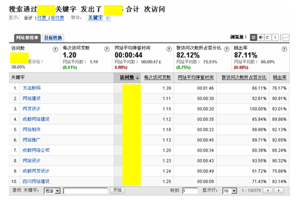This screenshot has width=296, height=200.
Task: Switch to table view icon
Action: tap(254, 37)
